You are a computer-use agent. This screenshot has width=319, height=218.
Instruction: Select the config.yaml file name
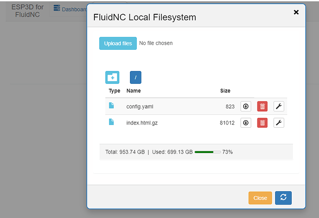[140, 106]
